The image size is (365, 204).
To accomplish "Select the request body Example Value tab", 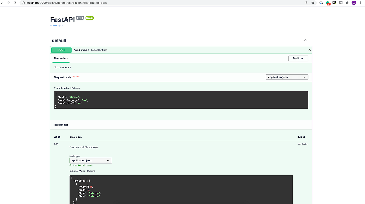I will tap(62, 88).
